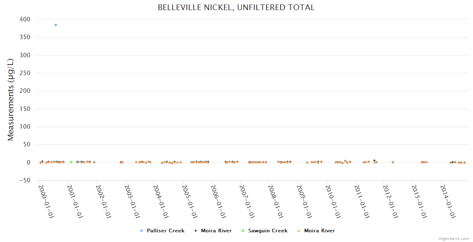Click the 400 y-axis tick label
The width and height of the screenshot is (473, 242).
pyautogui.click(x=24, y=19)
